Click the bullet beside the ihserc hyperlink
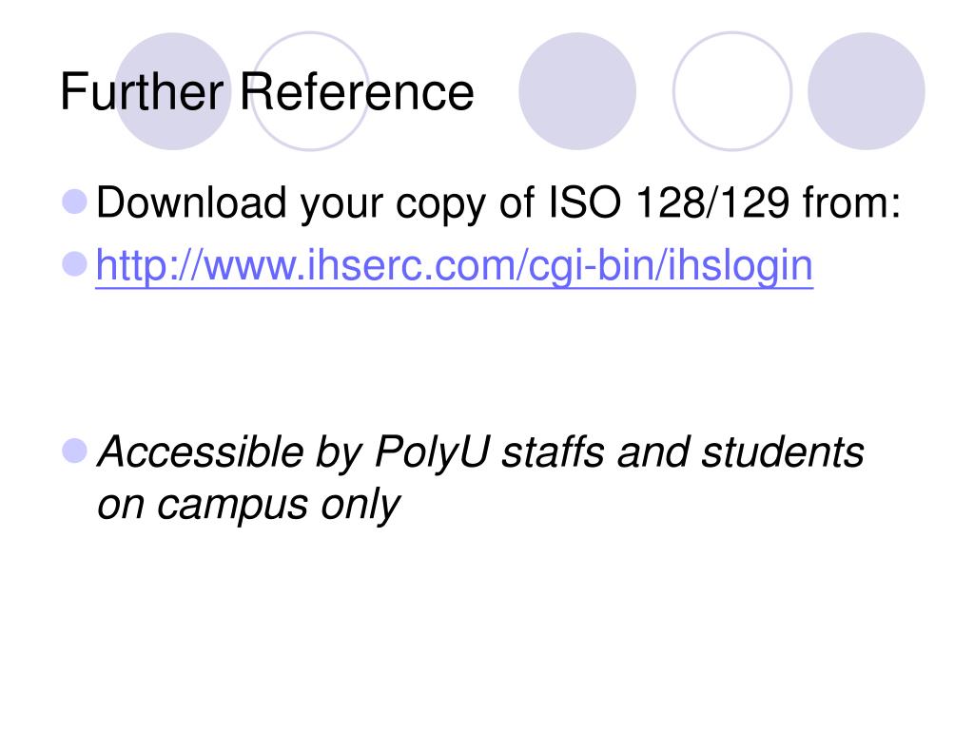The height and width of the screenshot is (730, 974). [x=74, y=264]
